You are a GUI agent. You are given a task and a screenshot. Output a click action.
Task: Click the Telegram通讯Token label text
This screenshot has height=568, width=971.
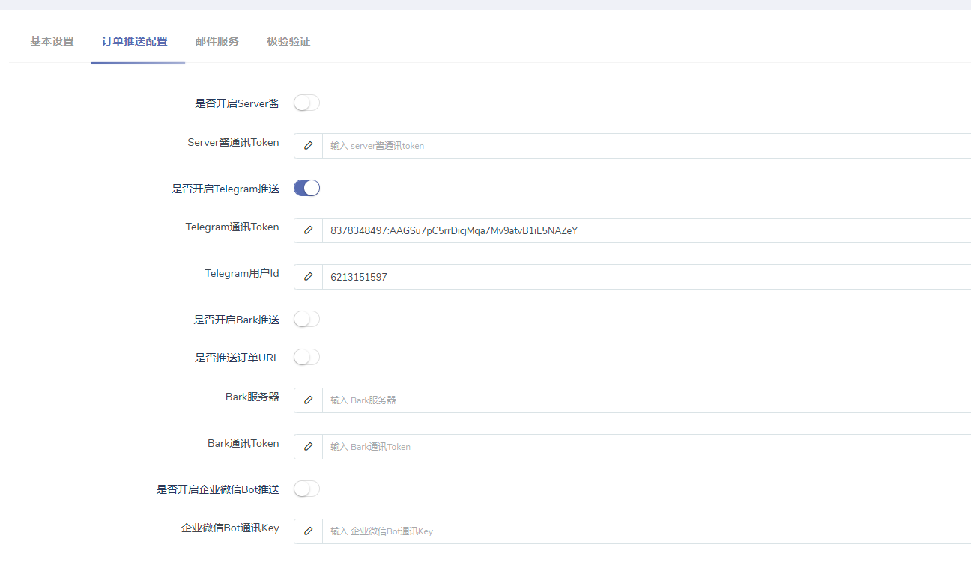tap(232, 227)
